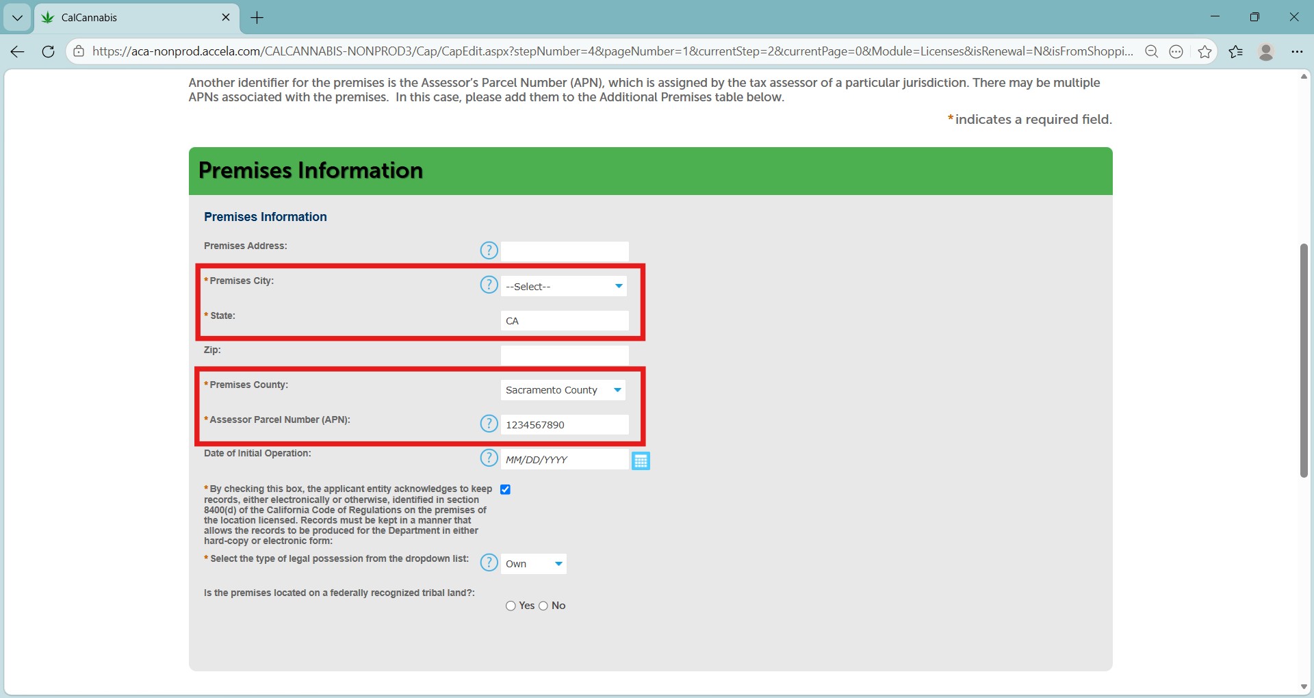View site information lock icon

click(79, 51)
